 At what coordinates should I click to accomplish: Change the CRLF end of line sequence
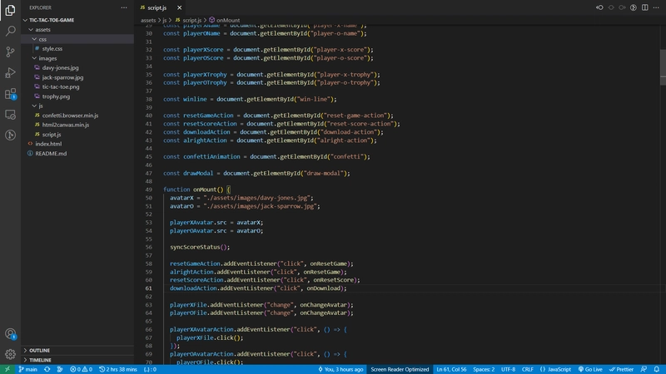click(x=528, y=369)
